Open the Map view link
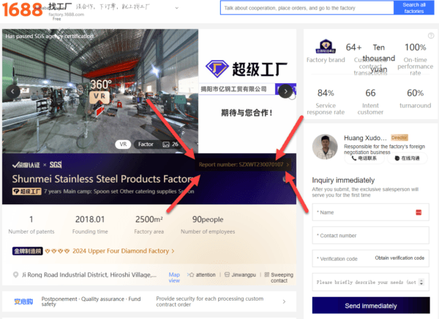The height and width of the screenshot is (319, 439). [174, 277]
